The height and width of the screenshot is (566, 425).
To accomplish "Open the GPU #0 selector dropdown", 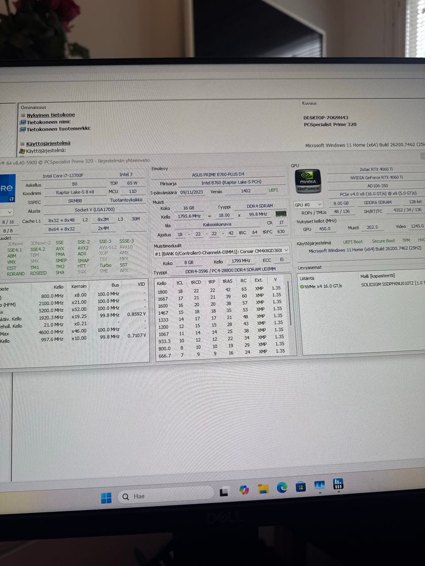I will click(x=308, y=205).
